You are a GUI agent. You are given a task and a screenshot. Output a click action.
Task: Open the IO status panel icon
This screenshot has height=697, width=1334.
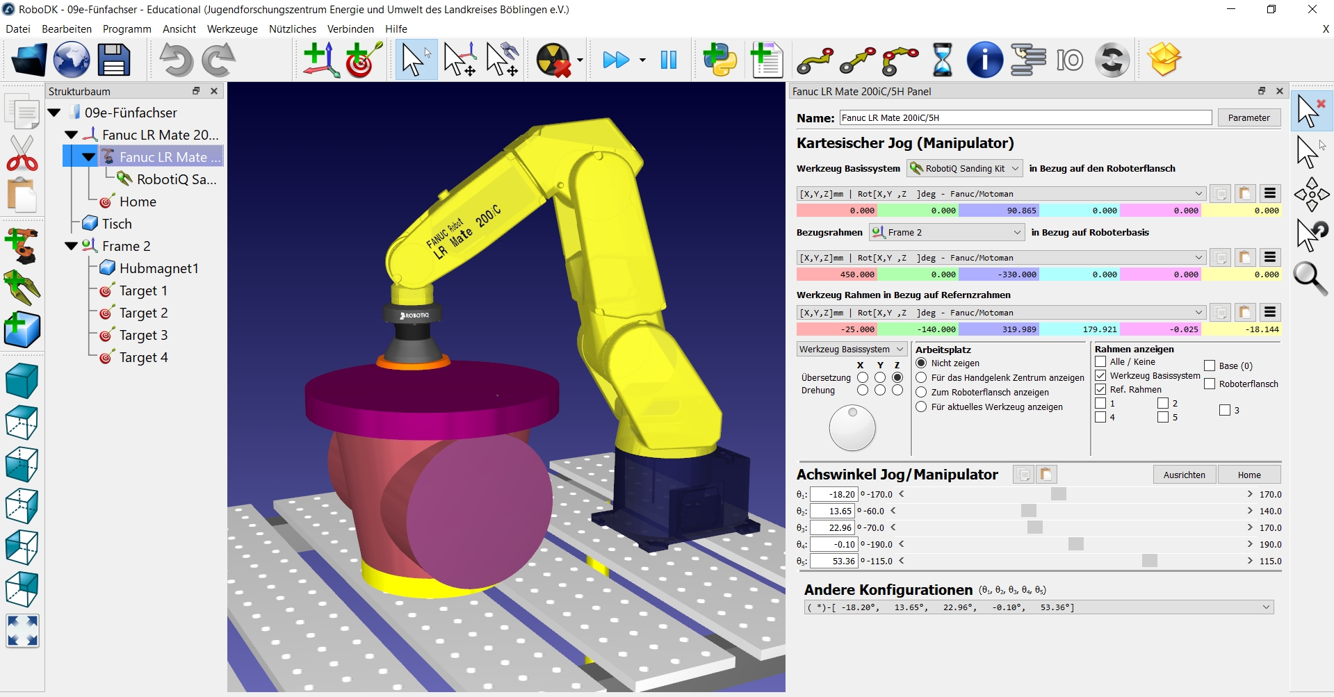pyautogui.click(x=1070, y=60)
